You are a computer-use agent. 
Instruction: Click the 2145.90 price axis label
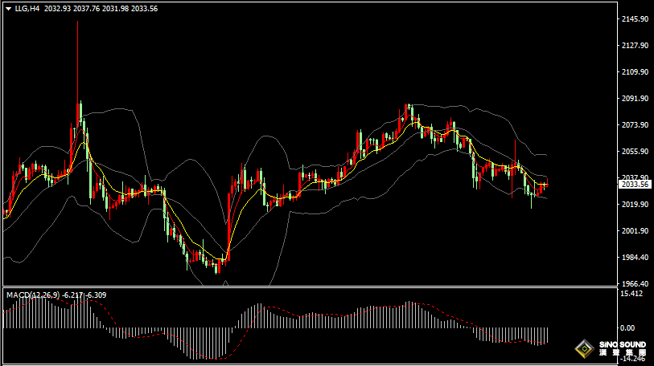click(635, 19)
